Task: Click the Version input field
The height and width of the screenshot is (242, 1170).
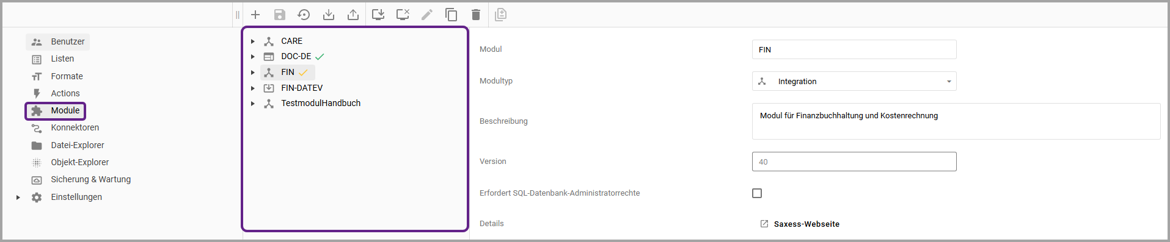Action: tap(854, 162)
